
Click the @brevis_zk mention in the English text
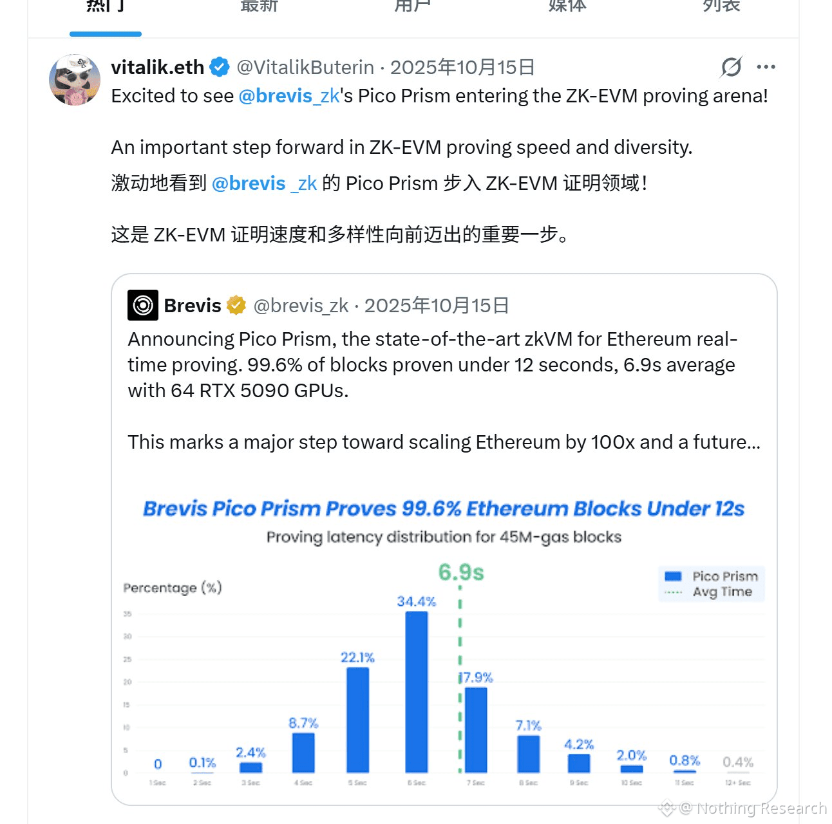click(288, 96)
